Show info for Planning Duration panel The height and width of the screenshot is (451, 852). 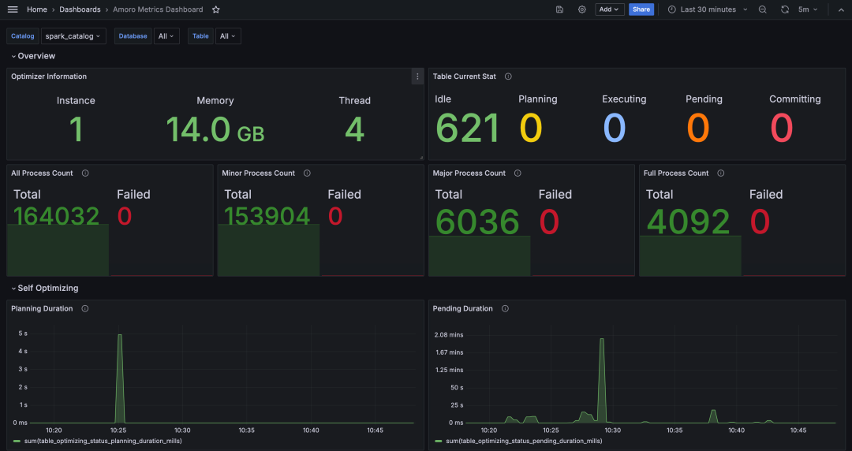84,308
